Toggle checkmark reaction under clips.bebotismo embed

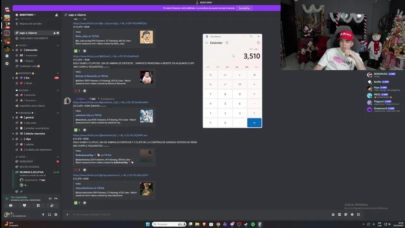[78, 203]
